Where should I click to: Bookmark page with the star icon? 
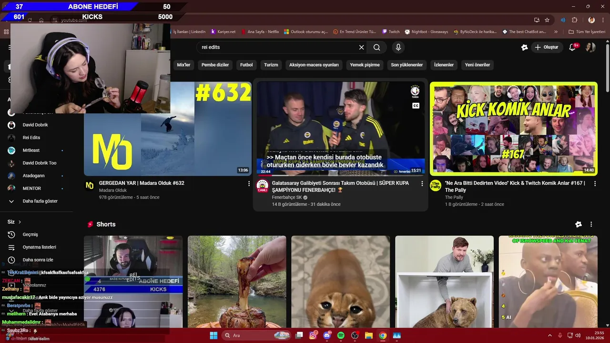(547, 20)
